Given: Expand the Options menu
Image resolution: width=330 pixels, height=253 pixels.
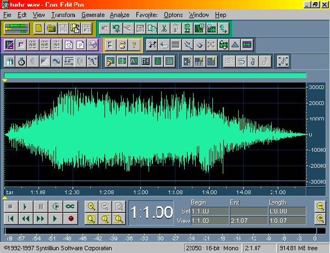Looking at the screenshot, I should 173,15.
